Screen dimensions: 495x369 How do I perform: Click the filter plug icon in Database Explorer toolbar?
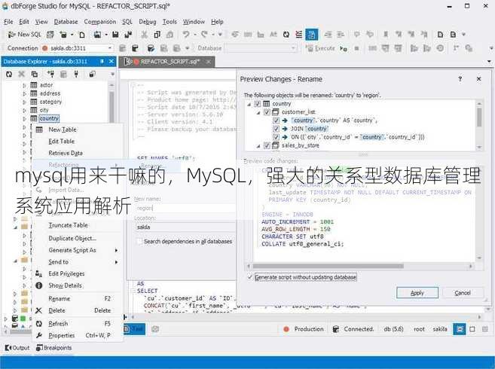tap(76, 75)
